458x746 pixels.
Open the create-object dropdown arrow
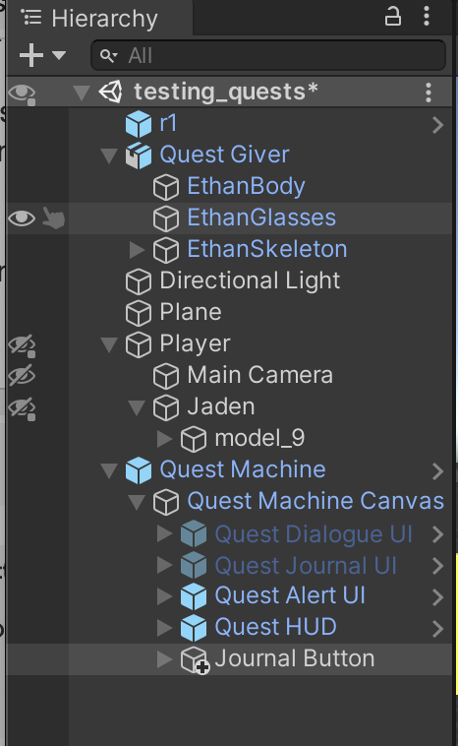click(x=59, y=55)
